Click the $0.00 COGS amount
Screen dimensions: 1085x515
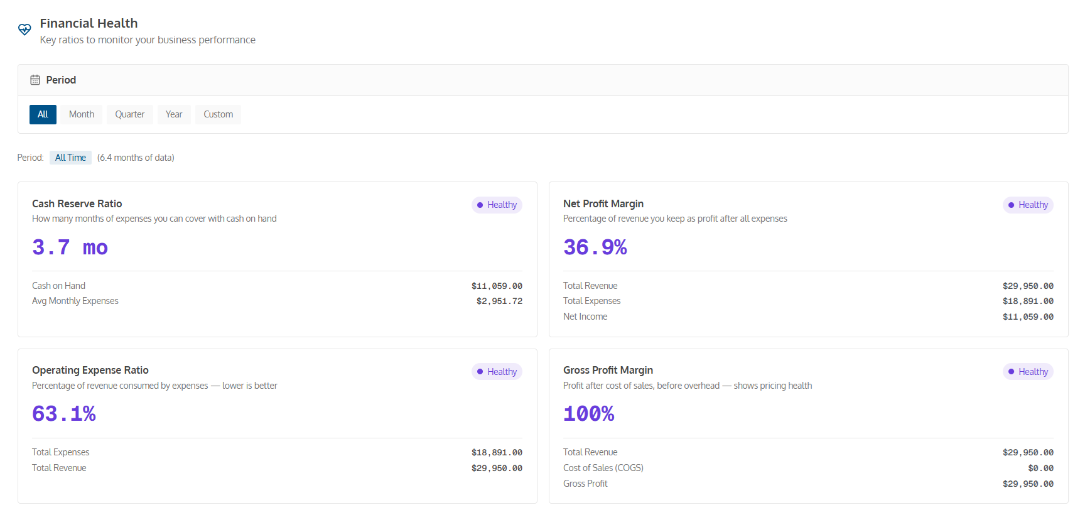click(1040, 469)
